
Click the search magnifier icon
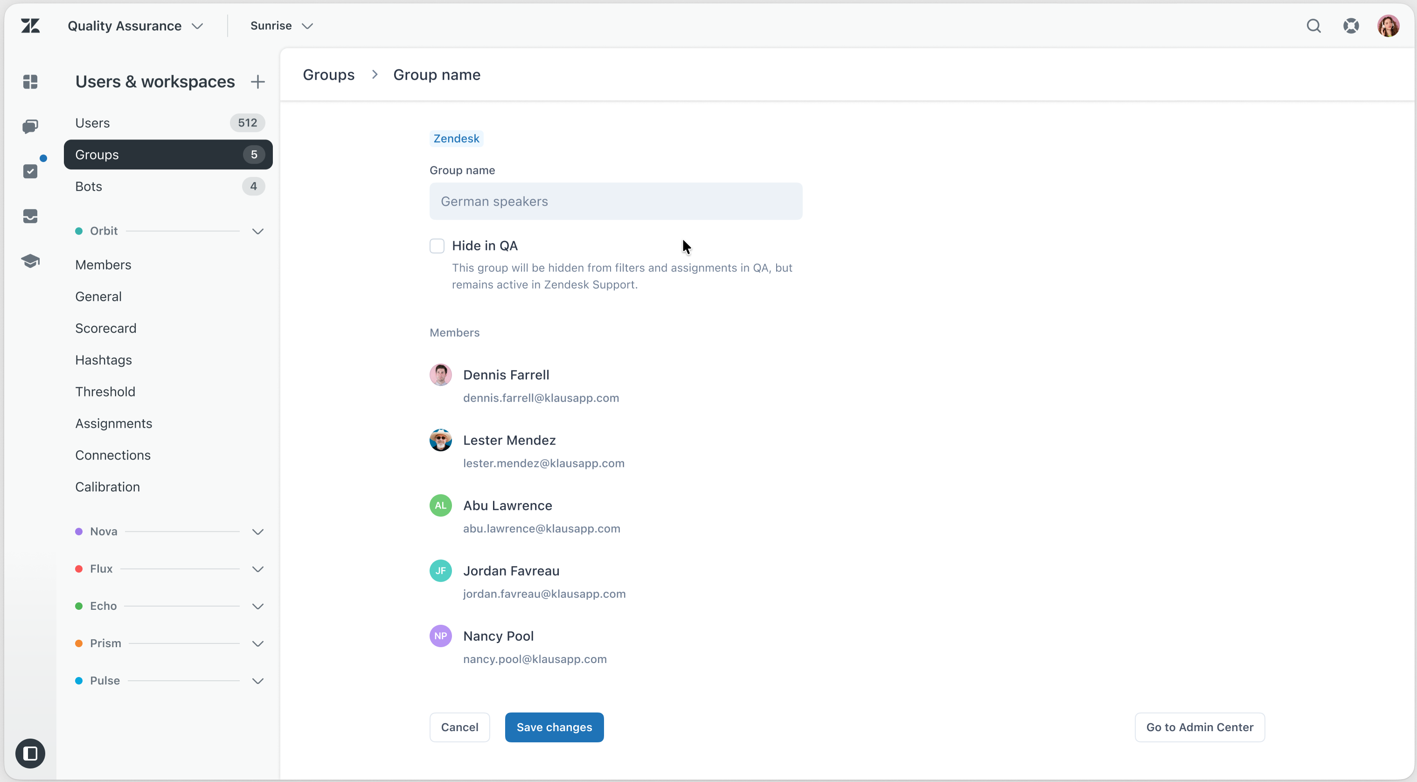pos(1313,26)
